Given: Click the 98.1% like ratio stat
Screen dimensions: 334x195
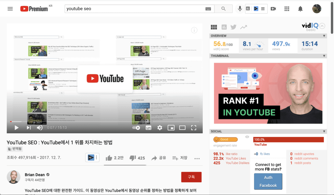Looking at the screenshot, I should (225, 154).
